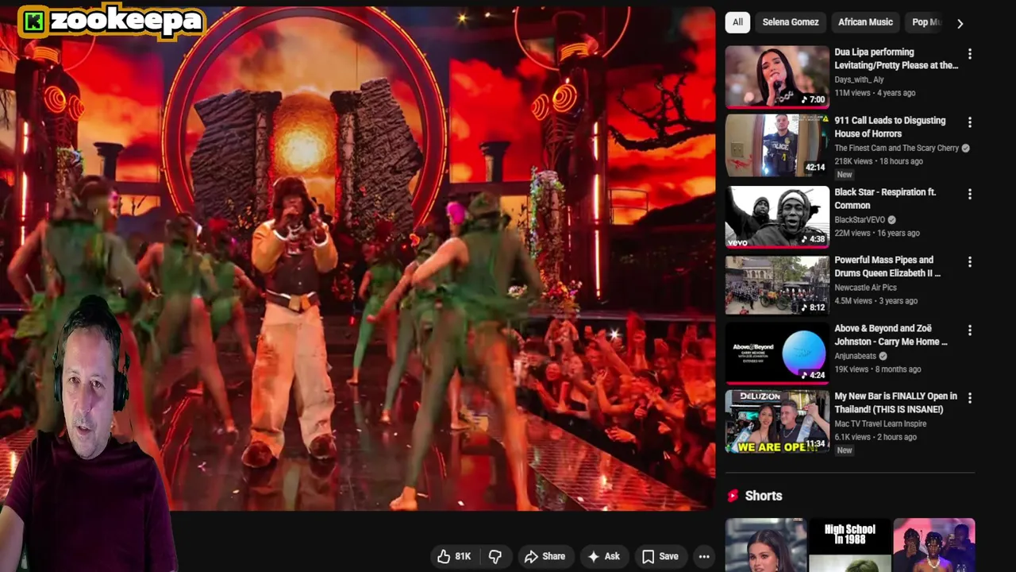Select the Selena Gomez filter chip
The image size is (1016, 572).
click(x=791, y=22)
